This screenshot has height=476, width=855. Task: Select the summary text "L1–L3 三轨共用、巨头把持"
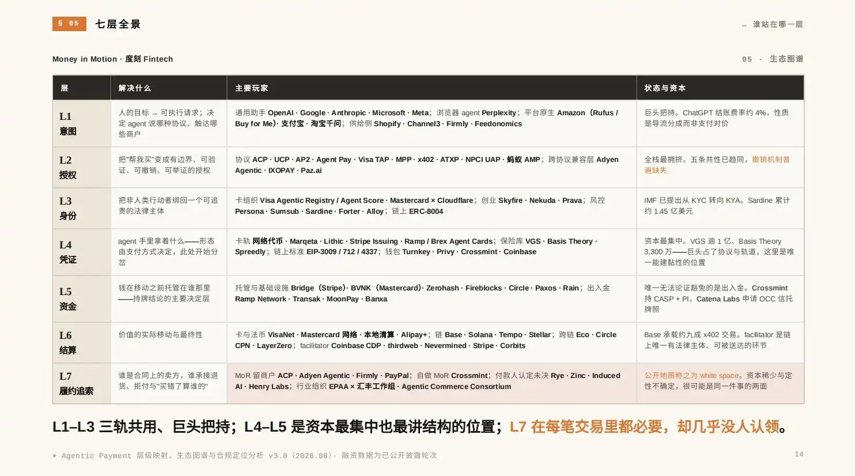tap(141, 427)
